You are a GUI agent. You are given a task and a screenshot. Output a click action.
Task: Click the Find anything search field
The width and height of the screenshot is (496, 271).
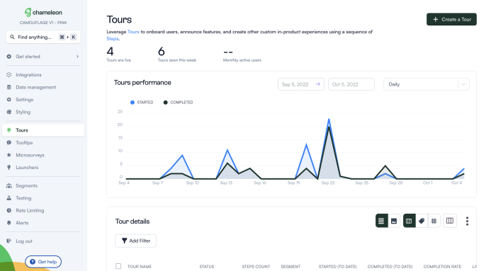point(43,37)
